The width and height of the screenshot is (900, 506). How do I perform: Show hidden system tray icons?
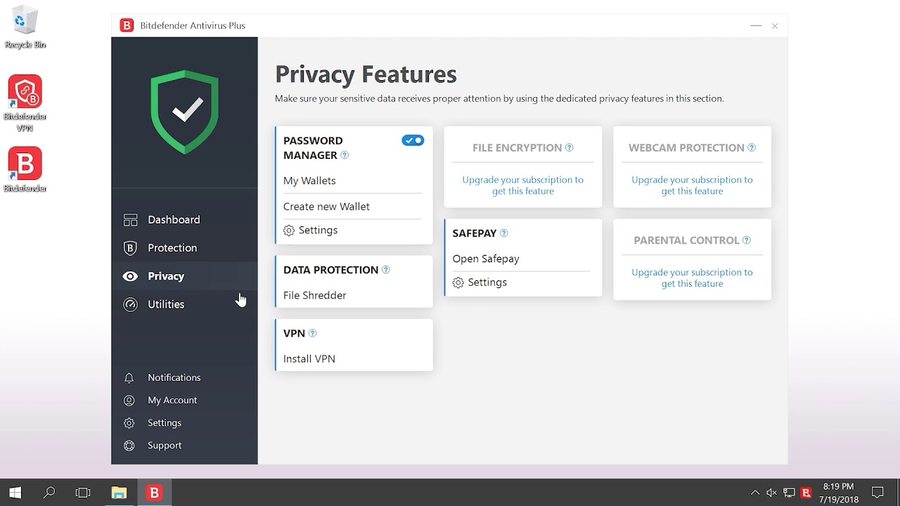(755, 493)
